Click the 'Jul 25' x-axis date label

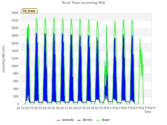(x=47, y=108)
